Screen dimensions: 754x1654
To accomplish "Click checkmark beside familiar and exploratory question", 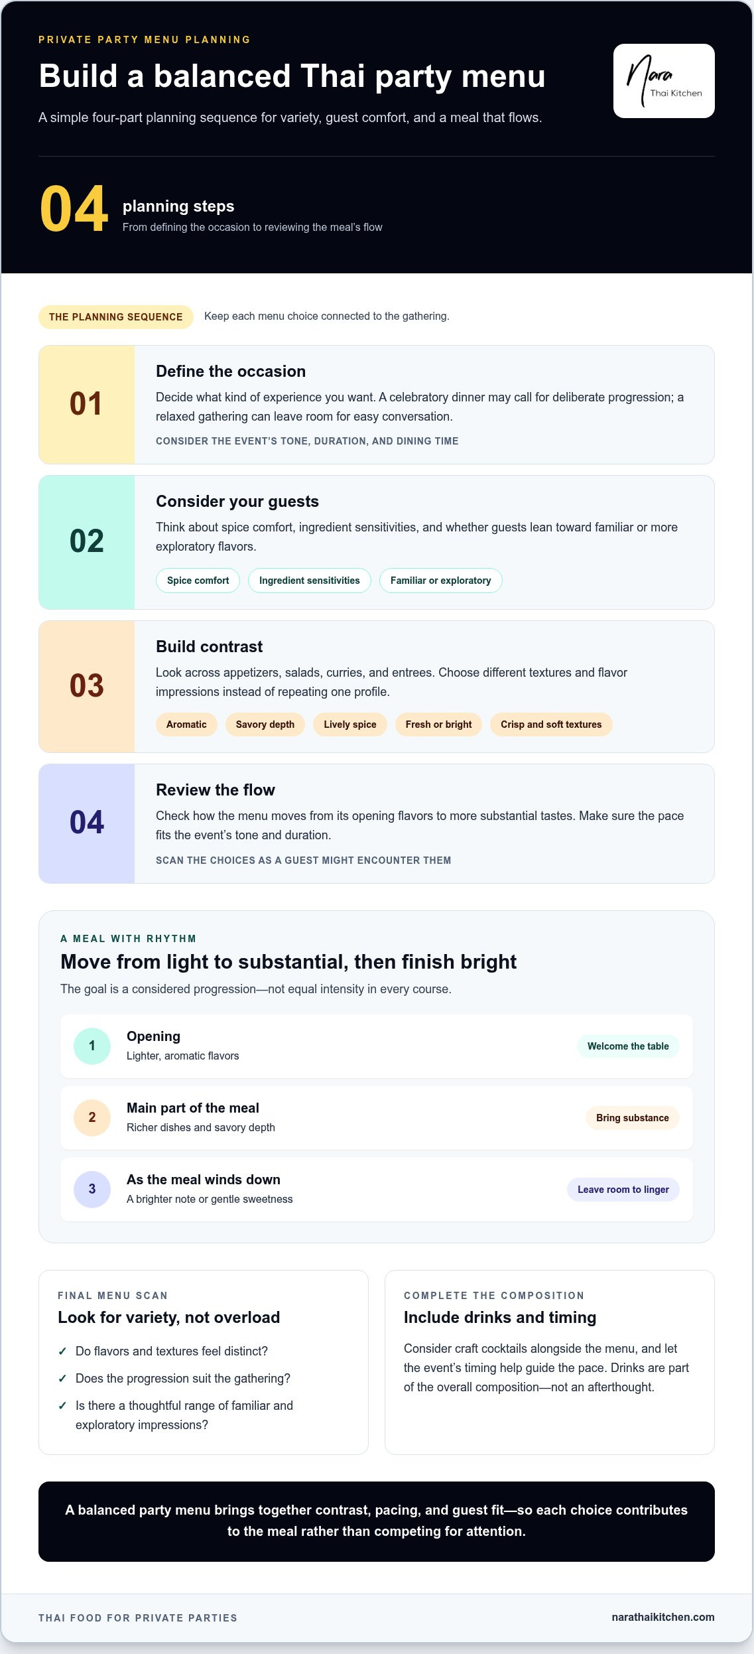I will (62, 1405).
